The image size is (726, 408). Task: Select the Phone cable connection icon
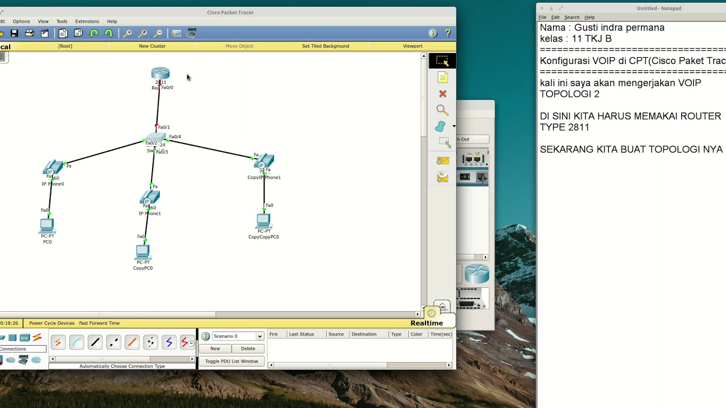pos(150,342)
